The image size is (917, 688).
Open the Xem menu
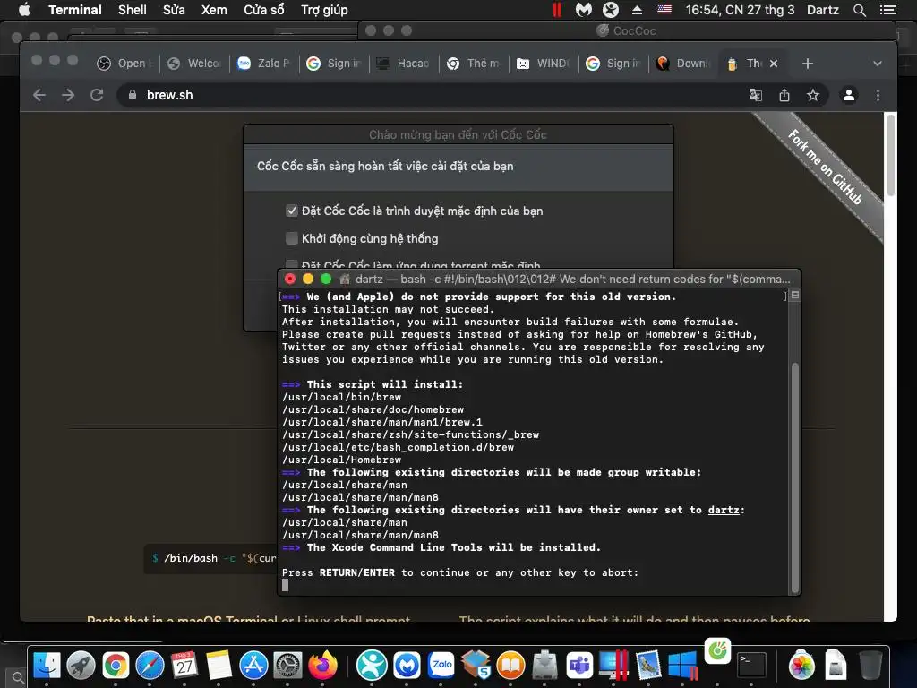tap(214, 10)
